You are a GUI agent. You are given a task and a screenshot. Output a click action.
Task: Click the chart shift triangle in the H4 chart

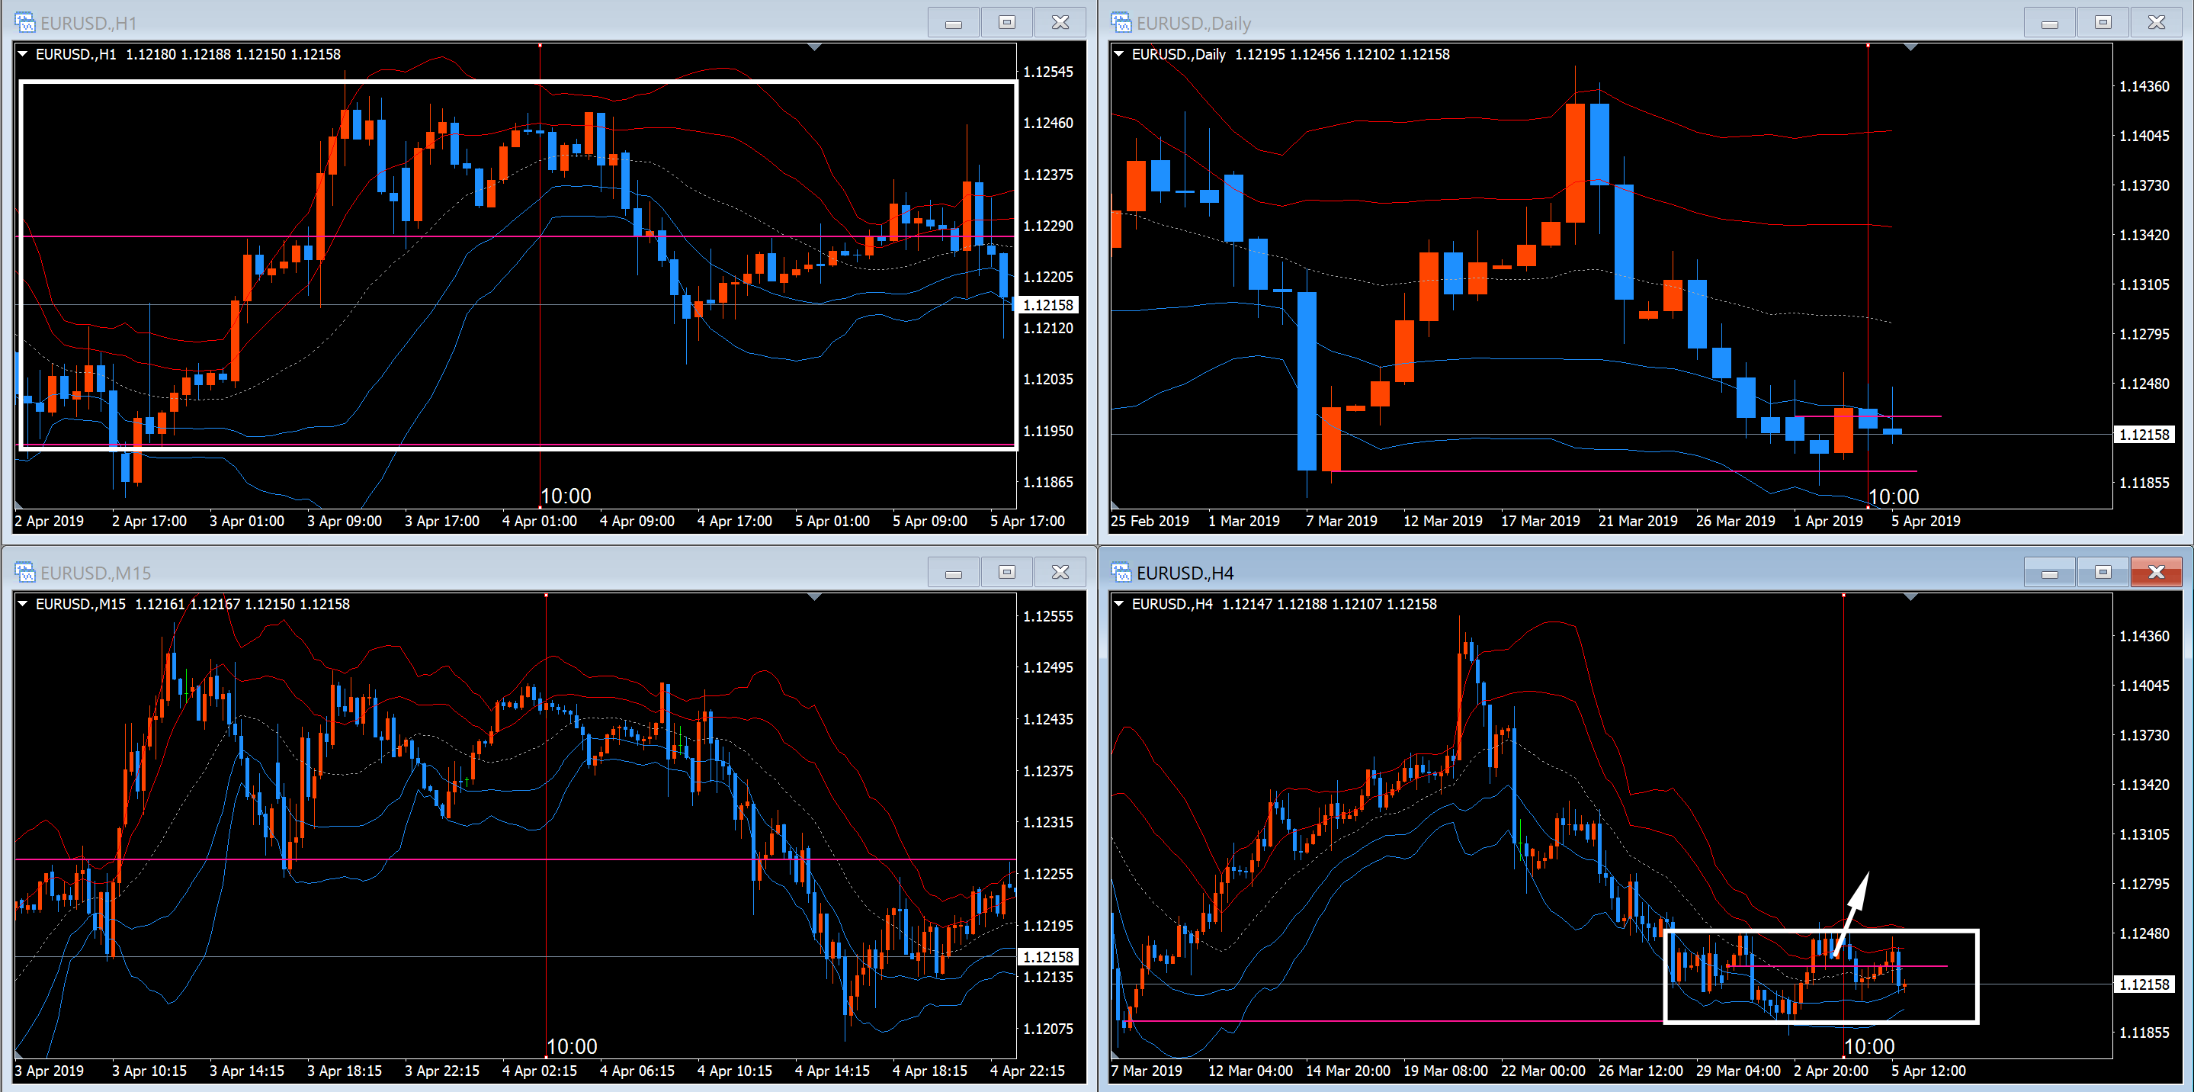point(1910,597)
